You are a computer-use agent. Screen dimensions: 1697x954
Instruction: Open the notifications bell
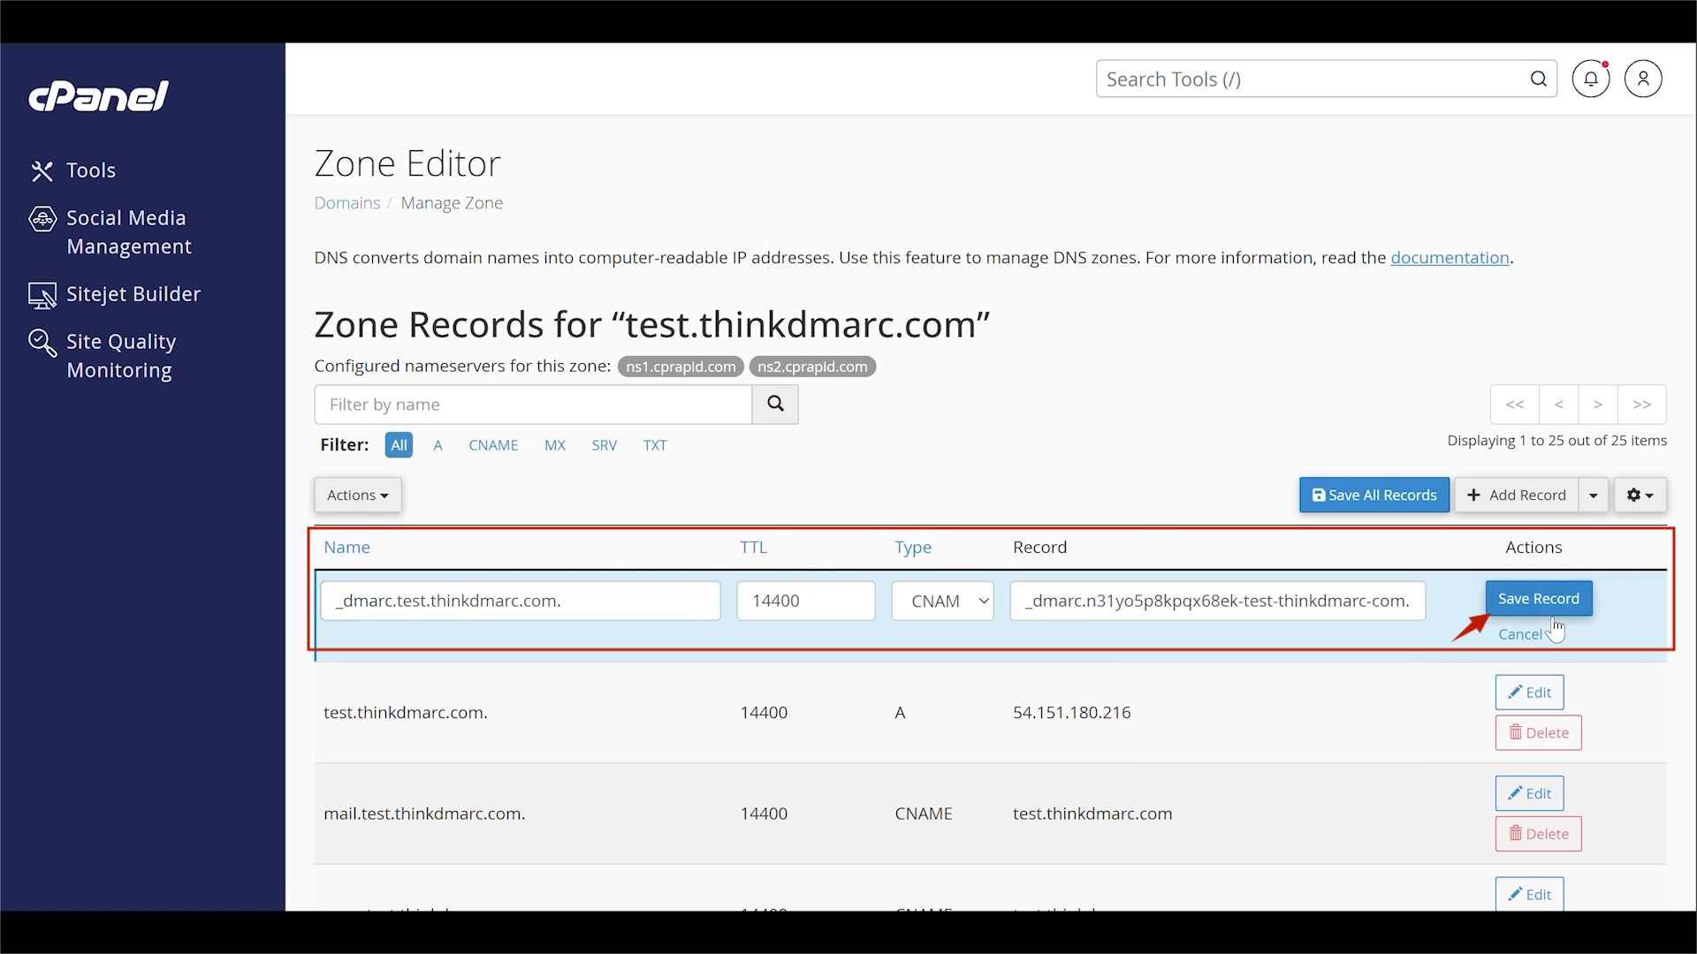point(1591,79)
